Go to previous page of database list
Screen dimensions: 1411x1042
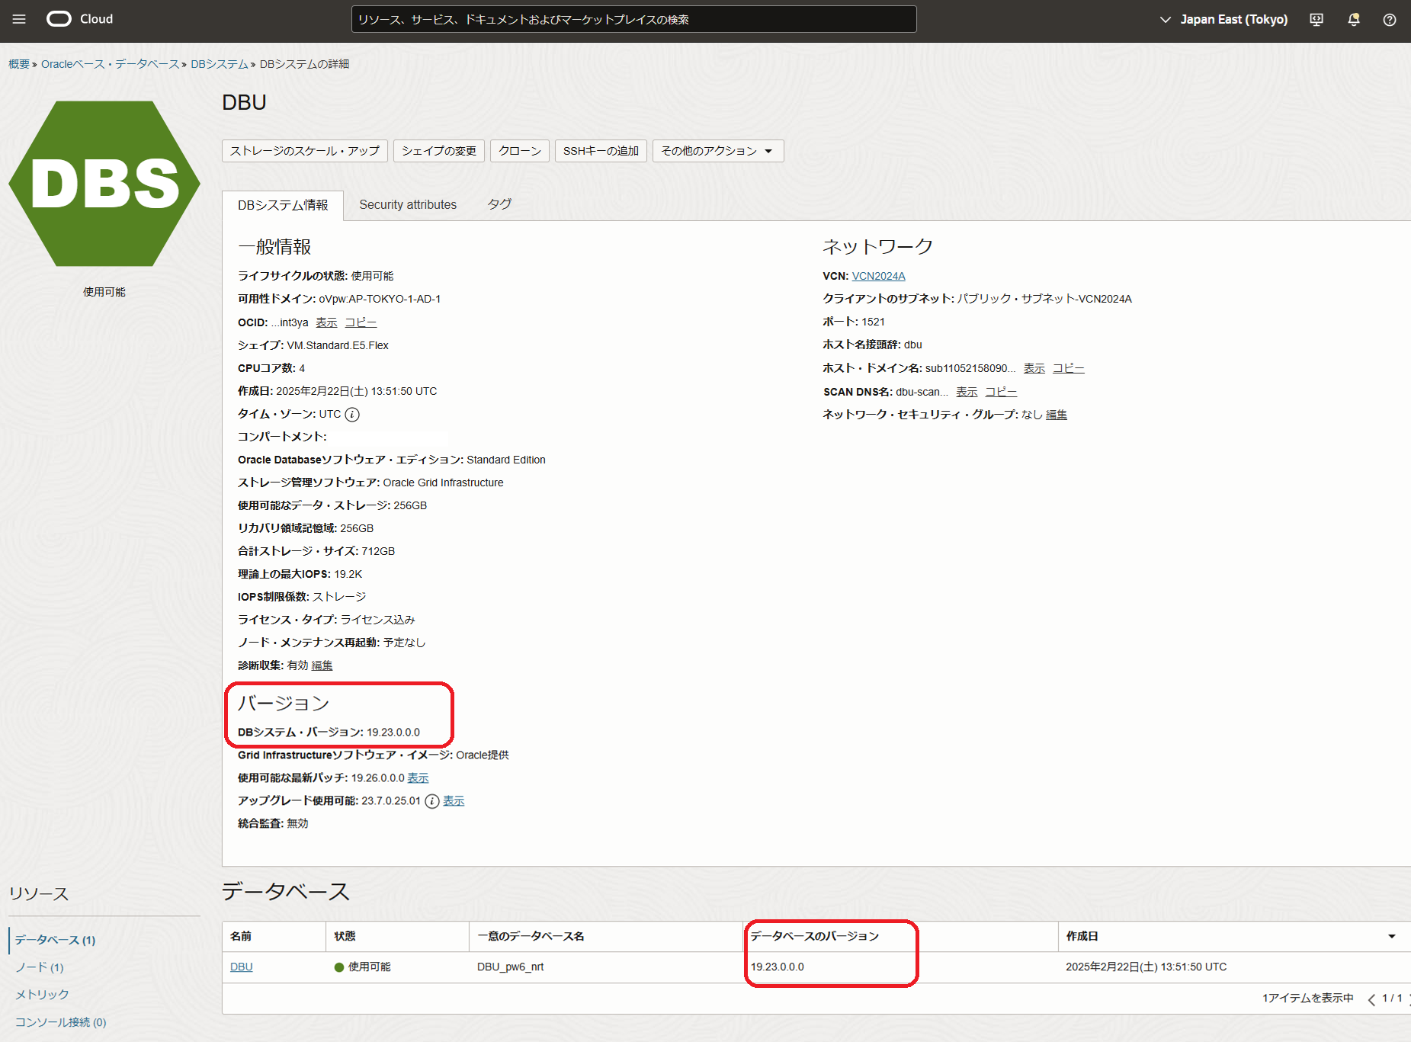(1371, 999)
